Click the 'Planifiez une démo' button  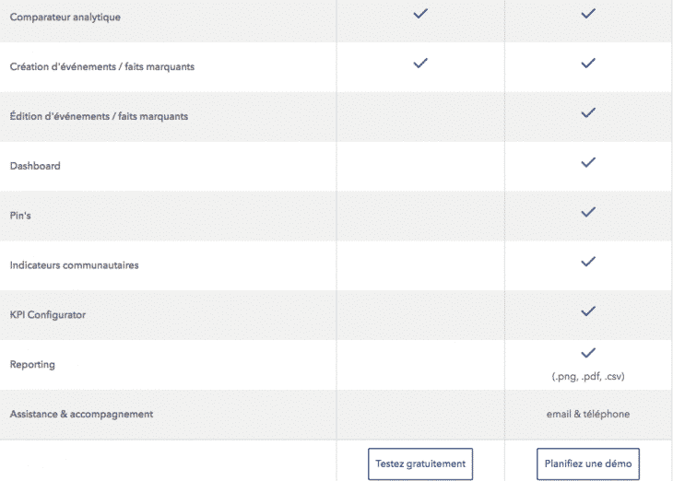tap(588, 463)
